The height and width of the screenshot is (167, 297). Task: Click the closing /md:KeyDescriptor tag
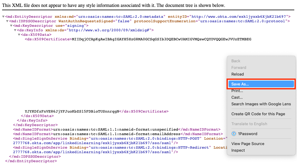click(35, 125)
